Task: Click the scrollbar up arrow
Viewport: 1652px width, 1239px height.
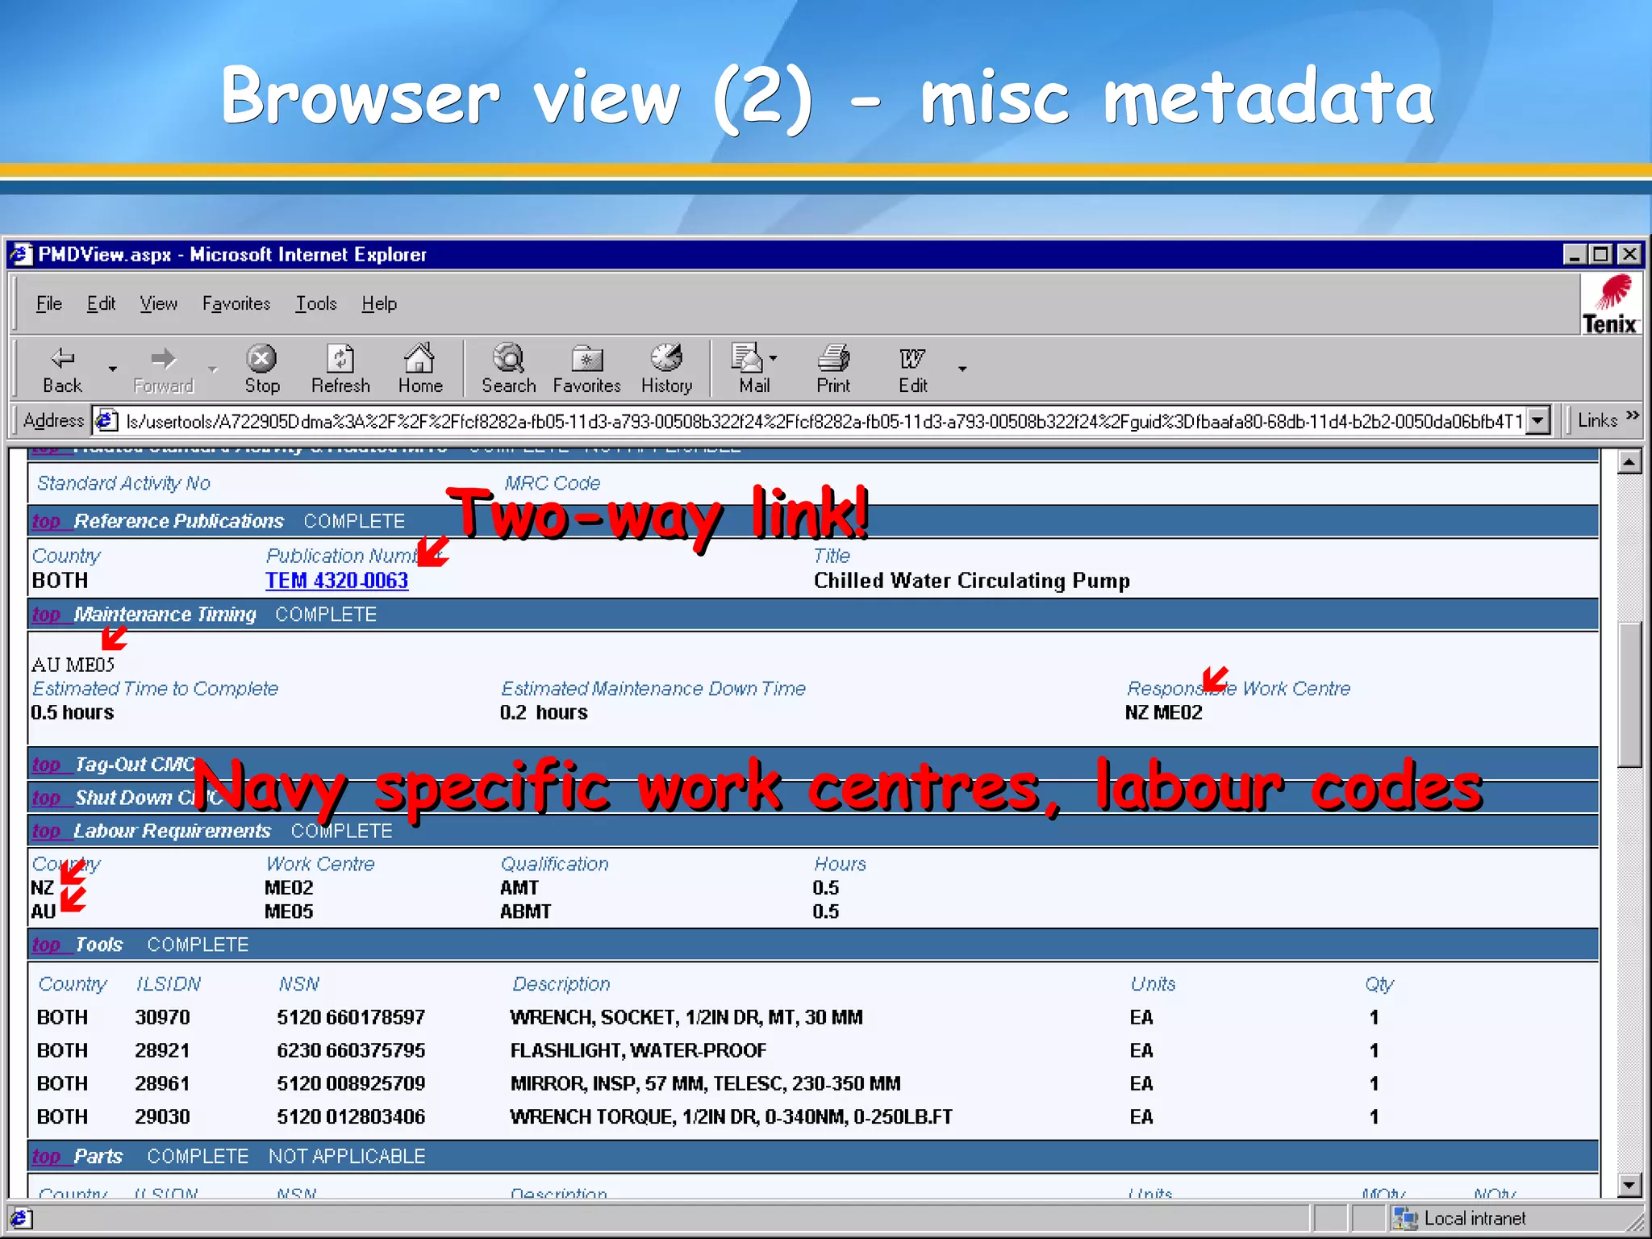Action: pyautogui.click(x=1629, y=462)
